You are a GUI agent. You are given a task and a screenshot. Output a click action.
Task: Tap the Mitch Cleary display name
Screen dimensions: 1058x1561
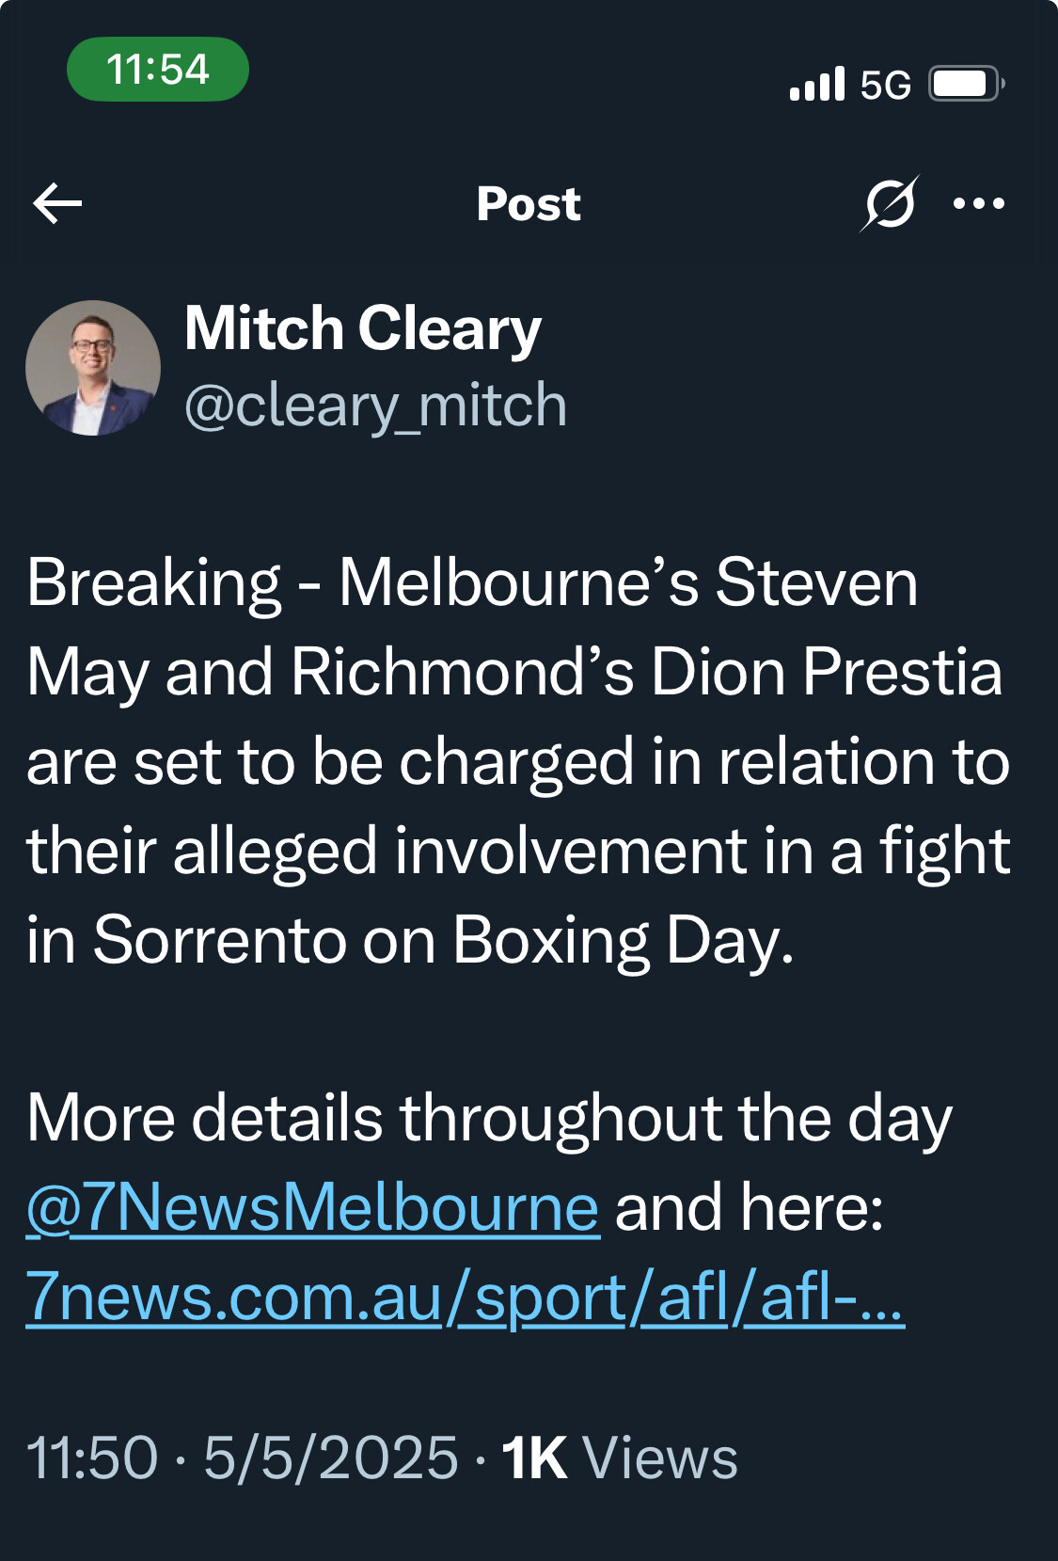pos(363,328)
